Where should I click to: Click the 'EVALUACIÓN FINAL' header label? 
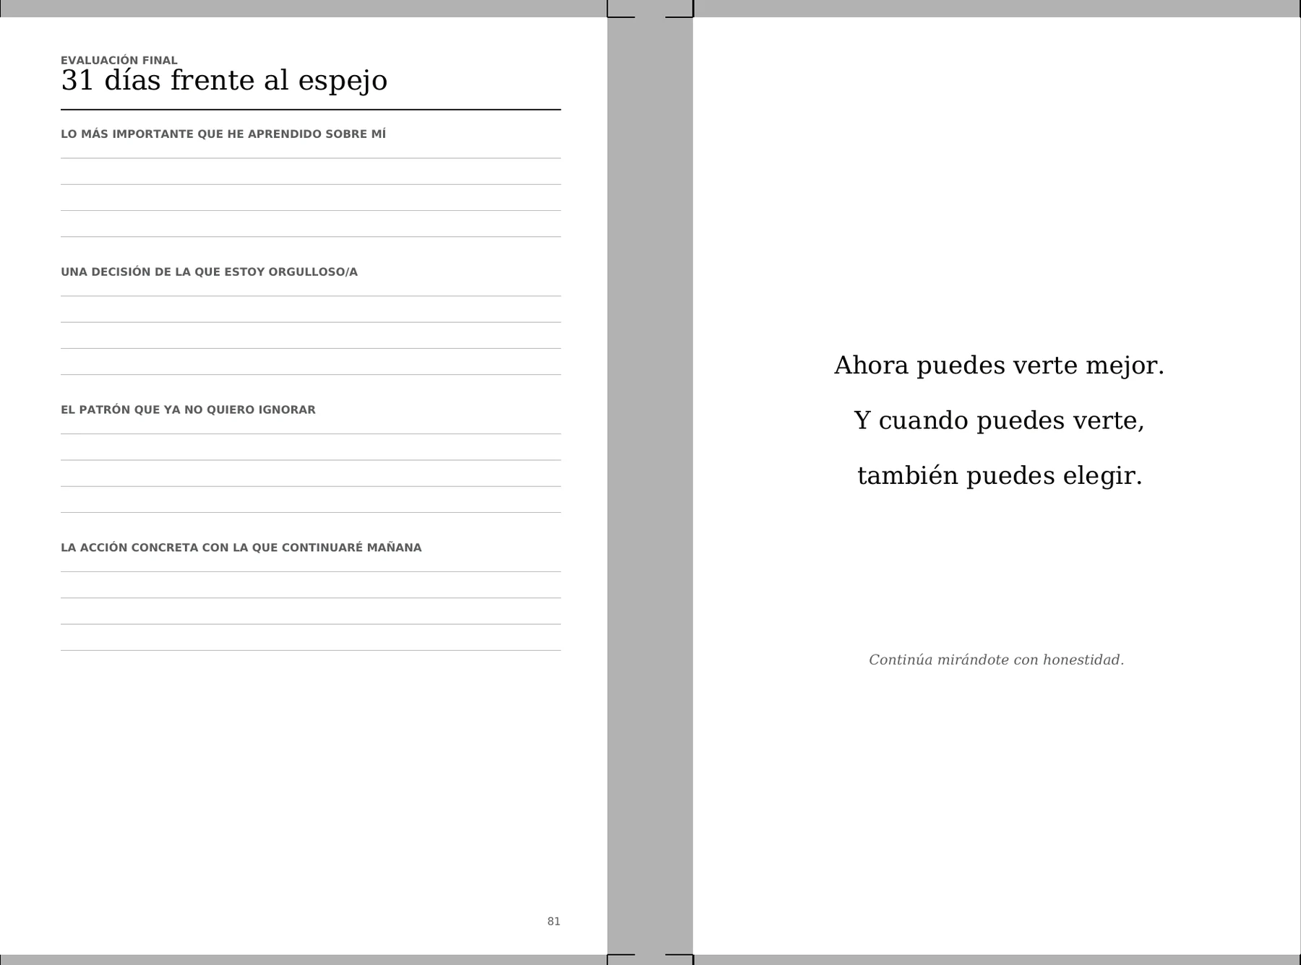coord(119,61)
